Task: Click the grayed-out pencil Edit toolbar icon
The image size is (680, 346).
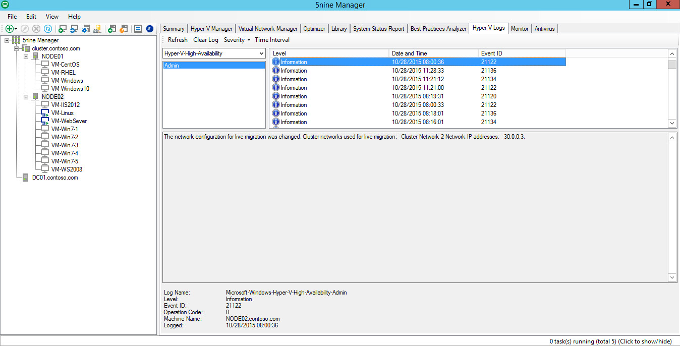Action: (25, 29)
